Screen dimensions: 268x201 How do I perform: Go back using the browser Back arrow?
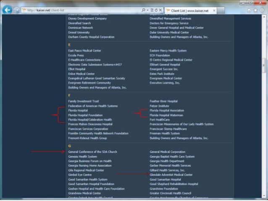click(x=7, y=10)
